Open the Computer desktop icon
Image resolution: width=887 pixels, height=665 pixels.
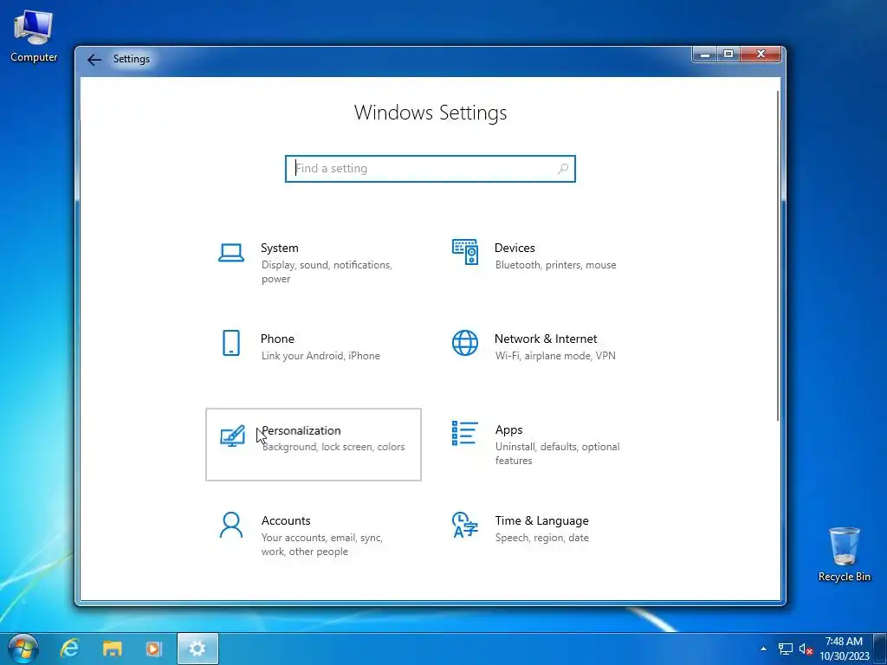[x=34, y=36]
